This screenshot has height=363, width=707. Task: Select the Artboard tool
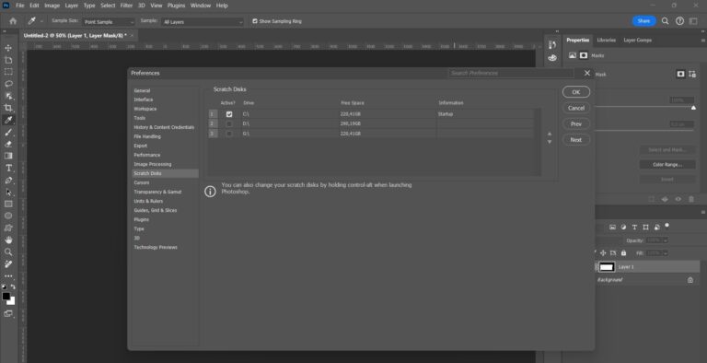click(x=8, y=60)
